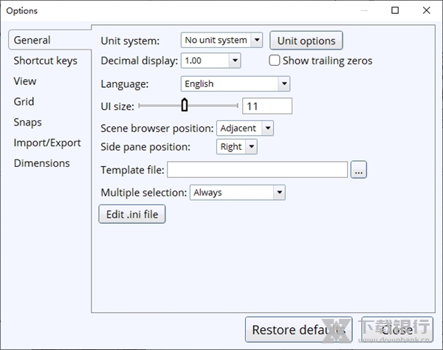
Task: Enable Show trailing zeros checkbox
Action: [275, 61]
